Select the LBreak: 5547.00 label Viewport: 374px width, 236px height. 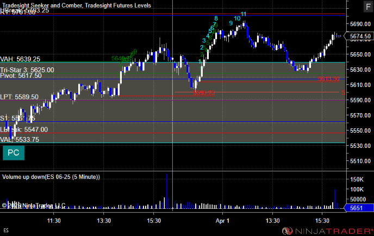(24, 129)
